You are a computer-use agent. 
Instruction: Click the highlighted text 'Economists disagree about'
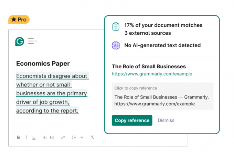[52, 76]
